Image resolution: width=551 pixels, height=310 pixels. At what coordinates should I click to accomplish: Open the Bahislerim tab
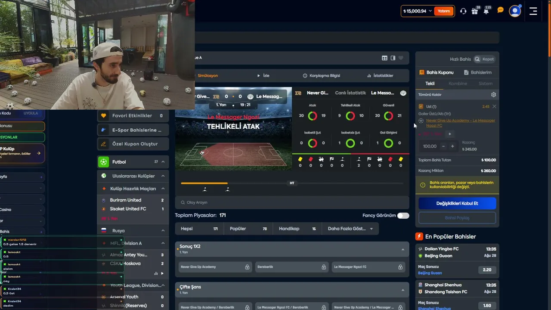pos(478,72)
